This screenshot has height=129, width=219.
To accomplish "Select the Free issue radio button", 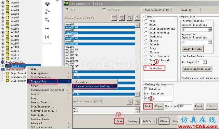I will click(146, 20).
